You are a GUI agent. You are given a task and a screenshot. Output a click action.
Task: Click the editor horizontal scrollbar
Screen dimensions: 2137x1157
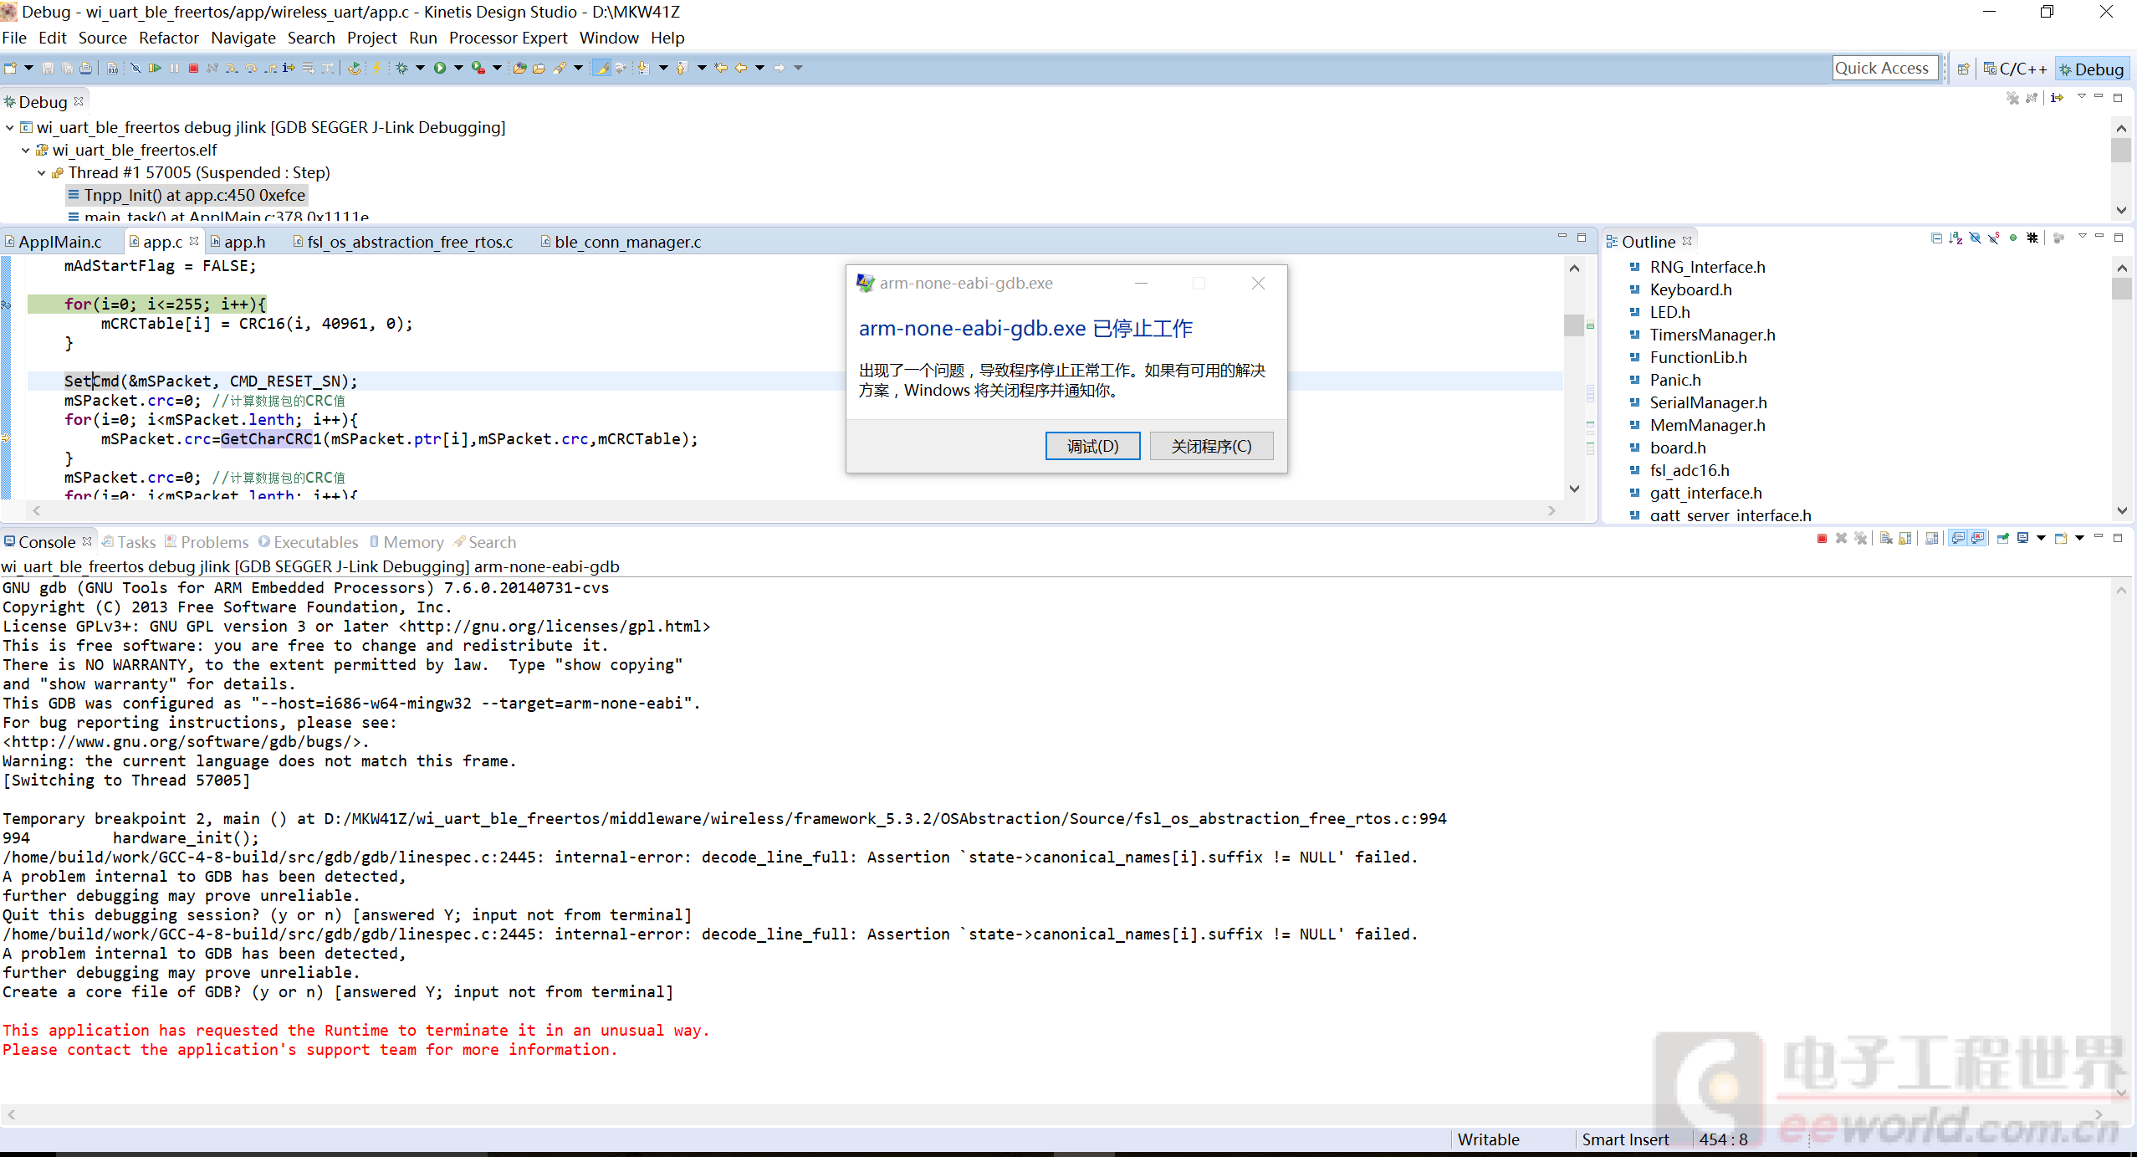[794, 510]
